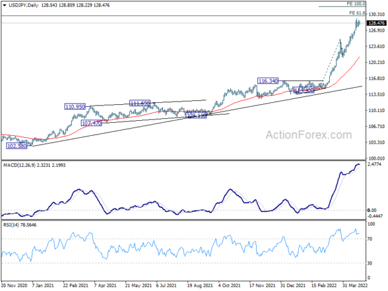Screen dimensions: 388x291
Task: Select the USDJPY,Daily chart title
Action: pos(23,5)
